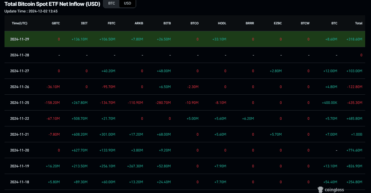Select the 2024-11-22 date row label
371x193 pixels.
coord(20,118)
